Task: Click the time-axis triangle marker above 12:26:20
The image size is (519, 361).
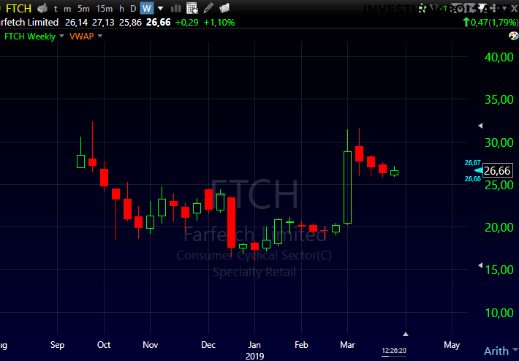Action: point(406,334)
